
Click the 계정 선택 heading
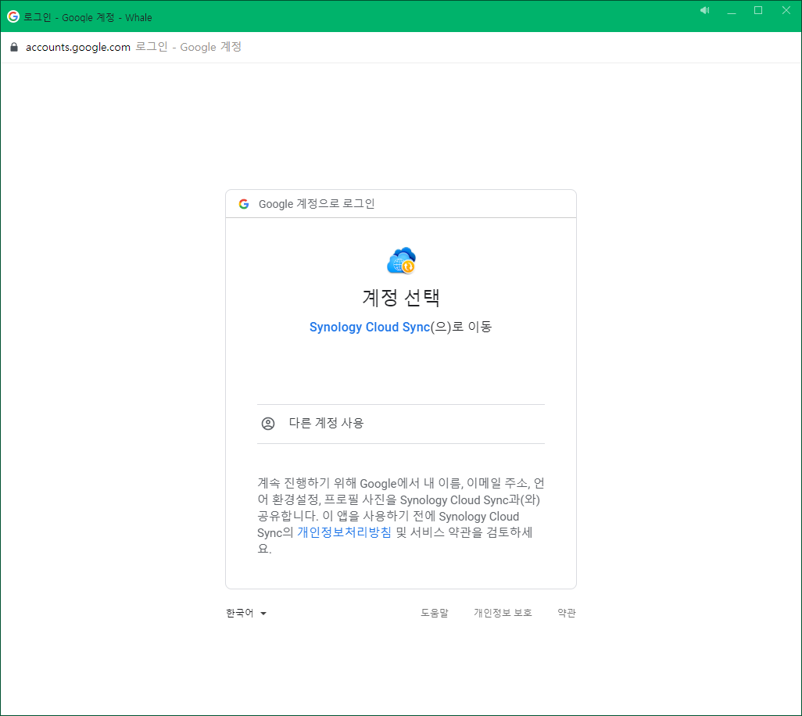click(x=401, y=298)
